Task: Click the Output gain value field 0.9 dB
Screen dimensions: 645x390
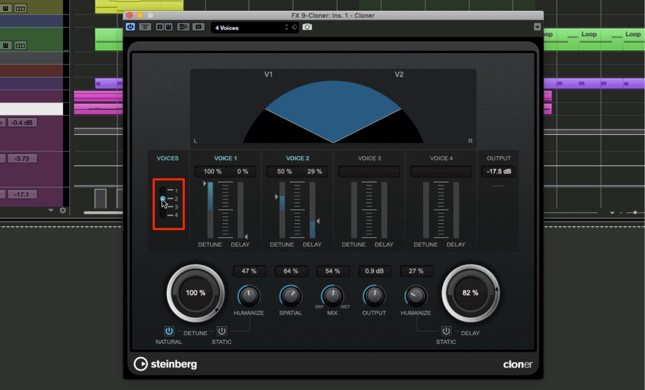Action: [374, 271]
